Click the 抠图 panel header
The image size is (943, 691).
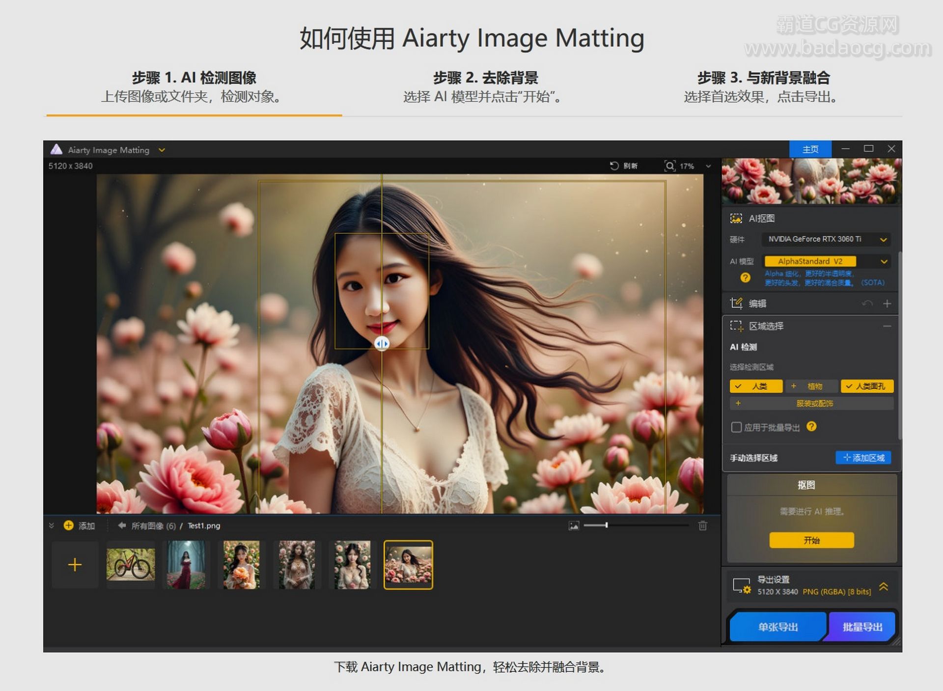click(806, 485)
